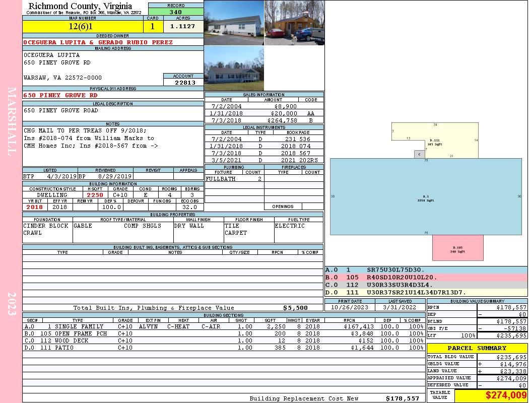Select year built 2018 in red
The image size is (529, 403).
(35, 207)
